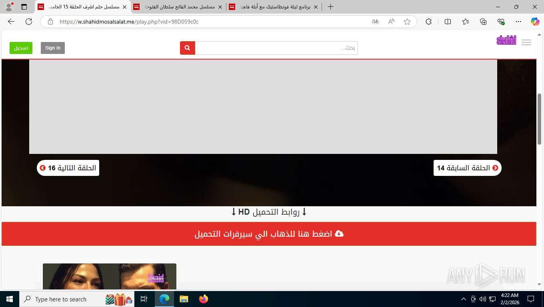Launch Copilot sidebar icon
The image size is (544, 307).
pos(535,22)
